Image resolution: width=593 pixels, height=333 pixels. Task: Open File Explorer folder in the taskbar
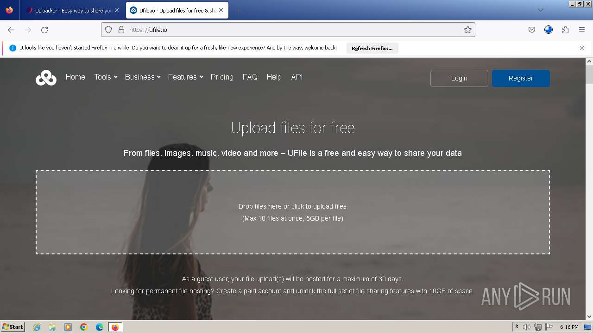52,327
